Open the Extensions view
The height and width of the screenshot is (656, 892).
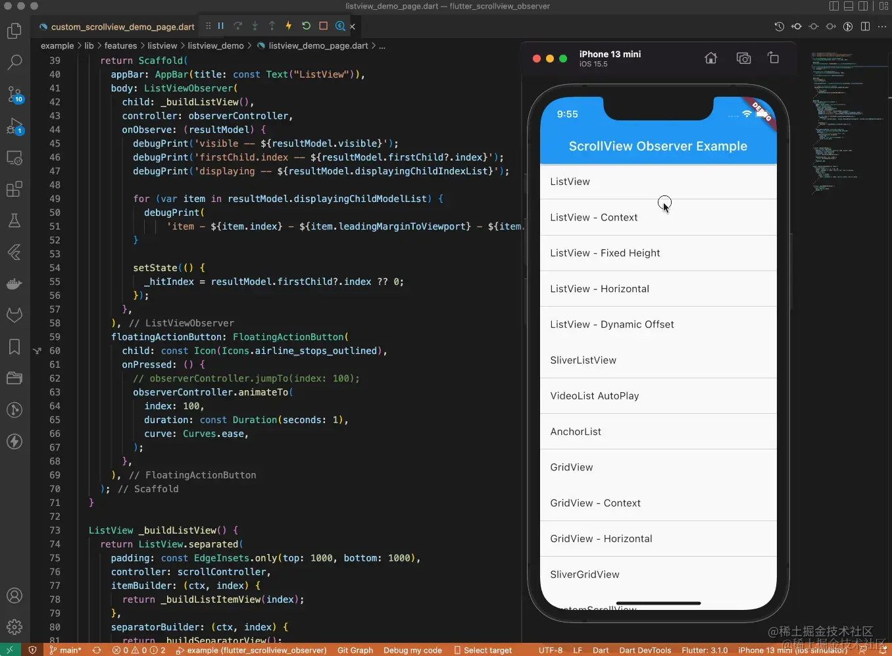(x=14, y=189)
